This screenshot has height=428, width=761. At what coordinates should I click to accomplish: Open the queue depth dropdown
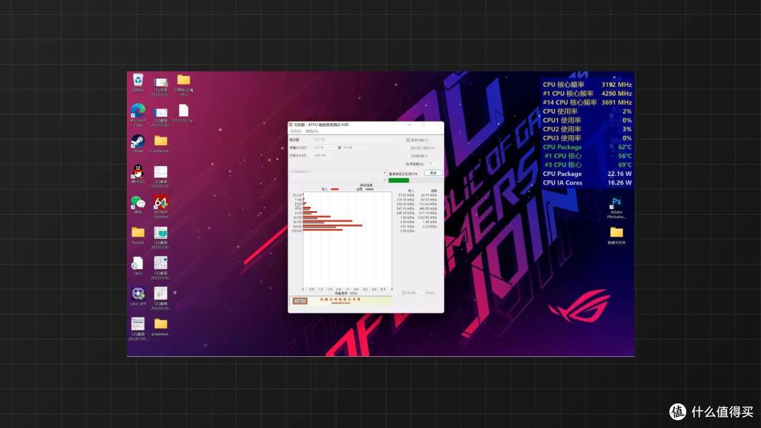coord(433,164)
